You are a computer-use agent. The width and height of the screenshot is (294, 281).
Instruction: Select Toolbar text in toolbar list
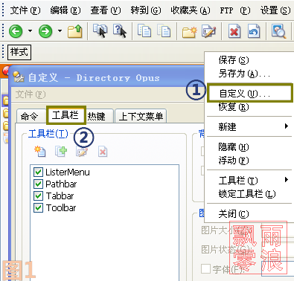point(61,207)
